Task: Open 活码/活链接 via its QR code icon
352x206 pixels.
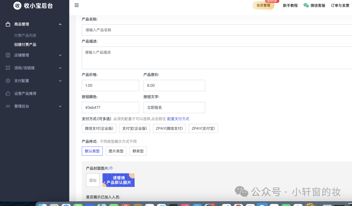Action: (7, 68)
